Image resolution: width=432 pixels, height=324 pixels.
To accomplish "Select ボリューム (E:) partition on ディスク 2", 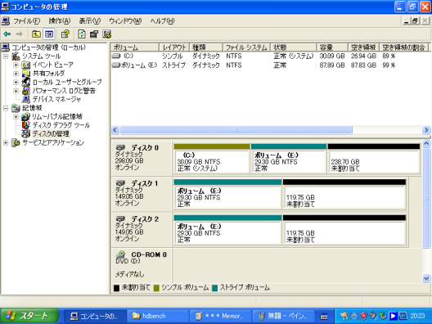I will tap(227, 230).
